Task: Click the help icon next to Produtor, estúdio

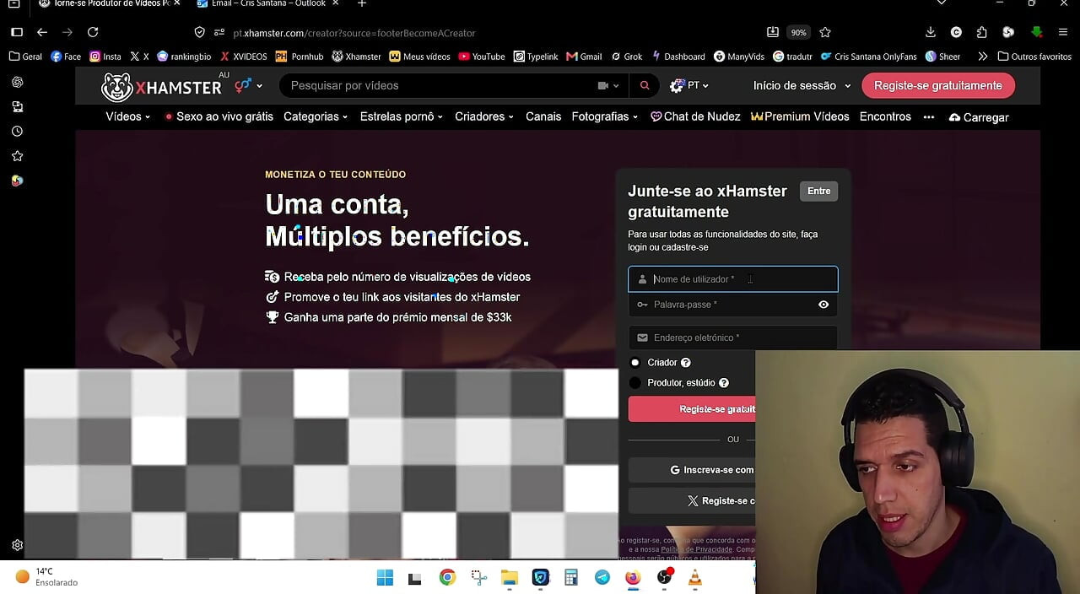Action: pyautogui.click(x=723, y=383)
